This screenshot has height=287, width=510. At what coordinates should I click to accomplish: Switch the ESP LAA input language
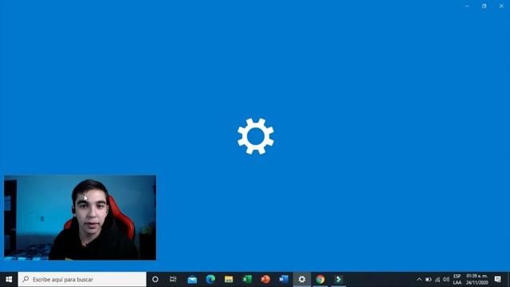[457, 279]
